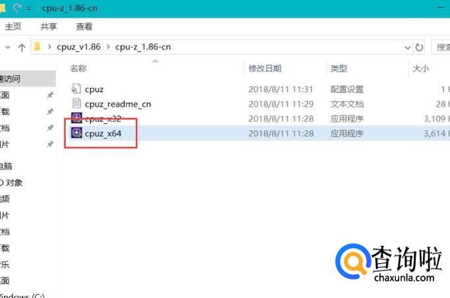Focus the search box field

pyautogui.click(x=441, y=47)
